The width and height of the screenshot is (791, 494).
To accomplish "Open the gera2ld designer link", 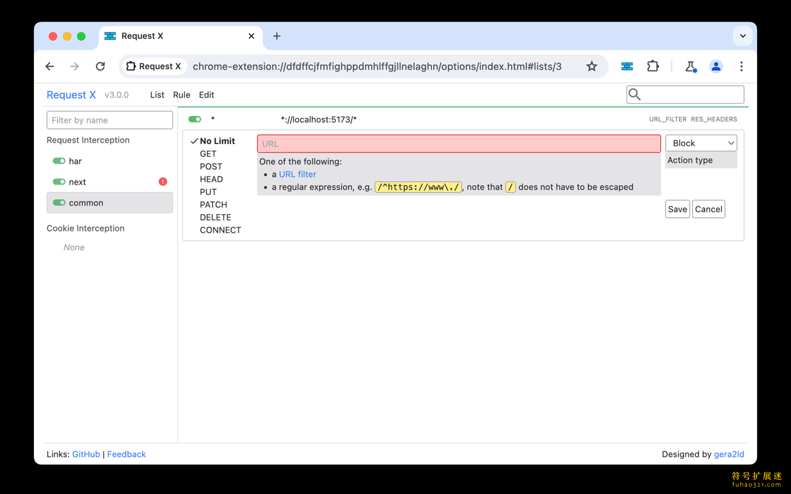I will click(729, 454).
